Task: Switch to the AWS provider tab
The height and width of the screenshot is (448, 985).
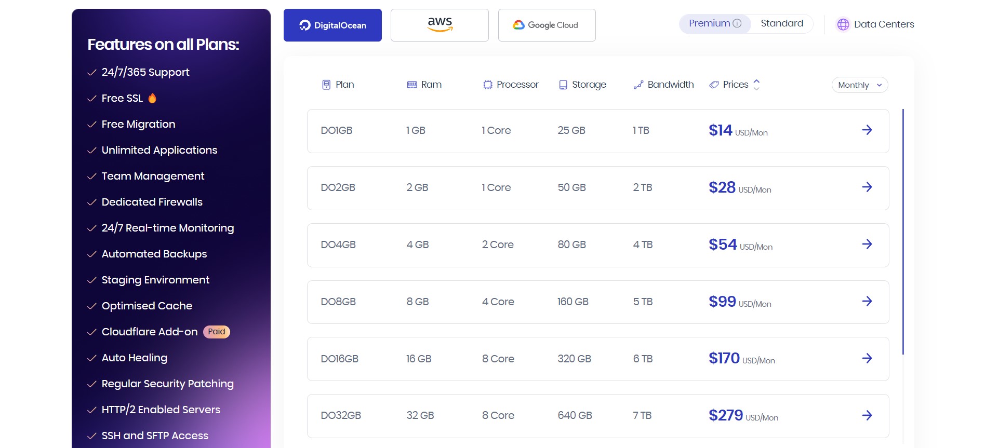Action: coord(440,25)
